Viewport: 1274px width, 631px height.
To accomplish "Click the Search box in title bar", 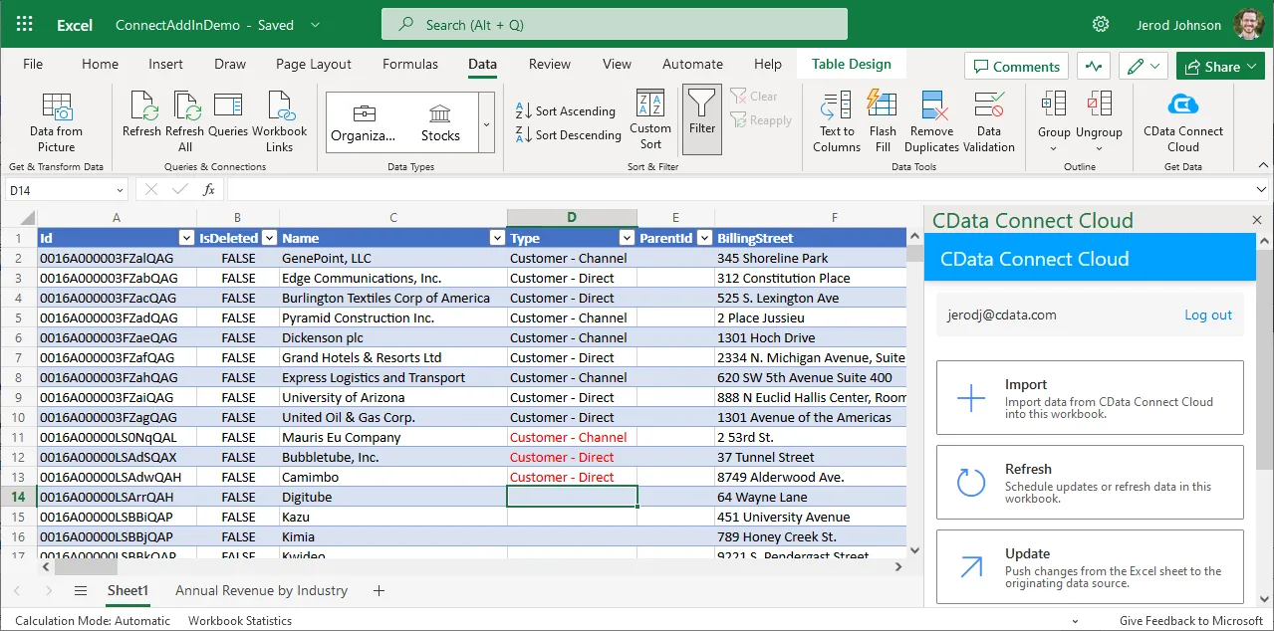I will coord(614,25).
